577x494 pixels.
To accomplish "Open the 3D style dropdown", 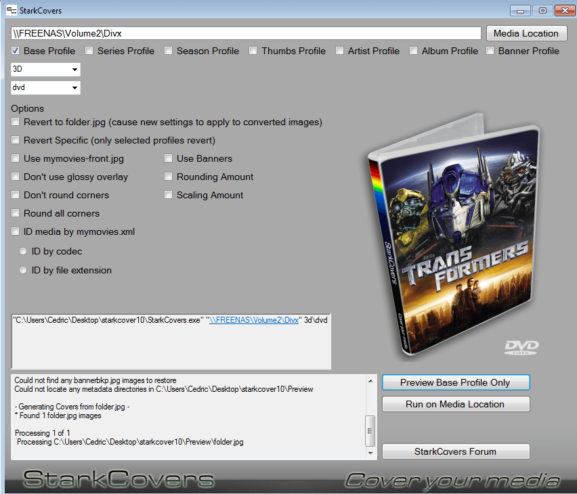I will point(45,69).
